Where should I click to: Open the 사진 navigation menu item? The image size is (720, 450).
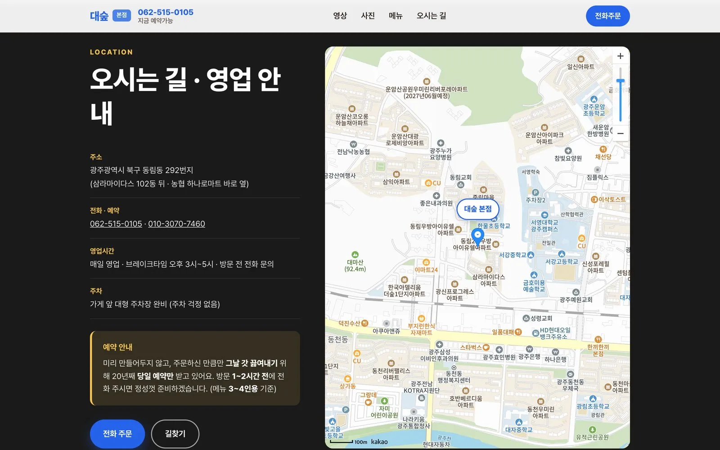(x=368, y=16)
